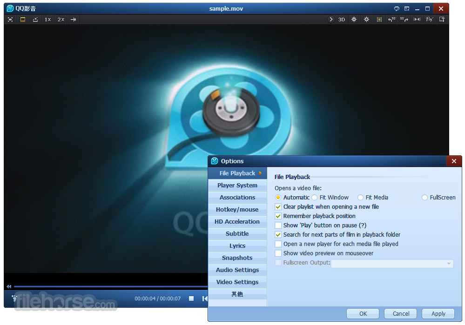Viewport: 465px width, 325px height.
Task: Increase brightness with the second sun icon
Action: point(366,20)
